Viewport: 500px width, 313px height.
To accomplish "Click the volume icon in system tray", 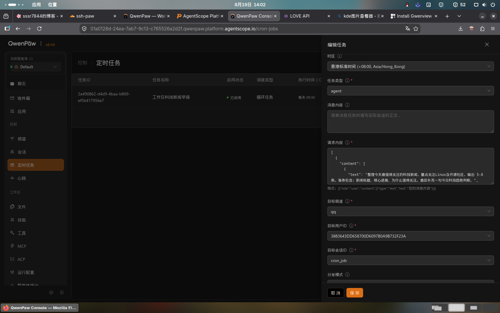I will (485, 4).
